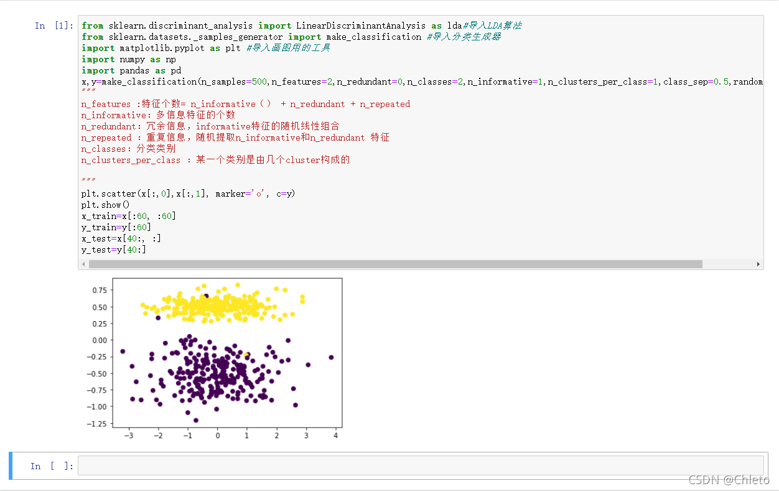This screenshot has width=779, height=491.
Task: Select the 'In [1]:' cell prompt
Action: click(x=55, y=26)
